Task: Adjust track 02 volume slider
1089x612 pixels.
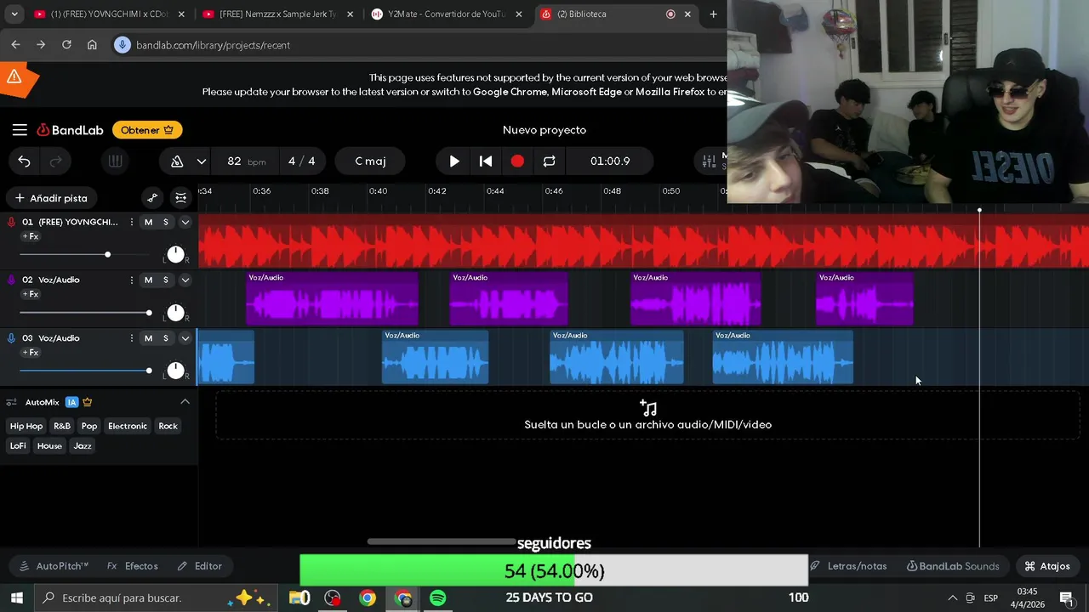Action: pyautogui.click(x=85, y=313)
